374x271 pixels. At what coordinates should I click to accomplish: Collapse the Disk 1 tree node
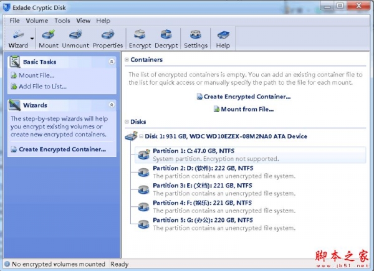(x=141, y=136)
